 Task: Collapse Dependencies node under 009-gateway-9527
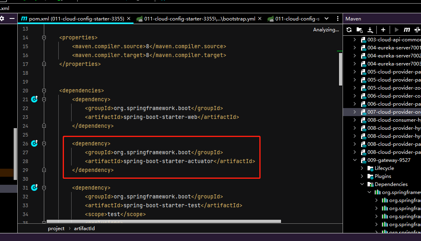[x=362, y=184]
